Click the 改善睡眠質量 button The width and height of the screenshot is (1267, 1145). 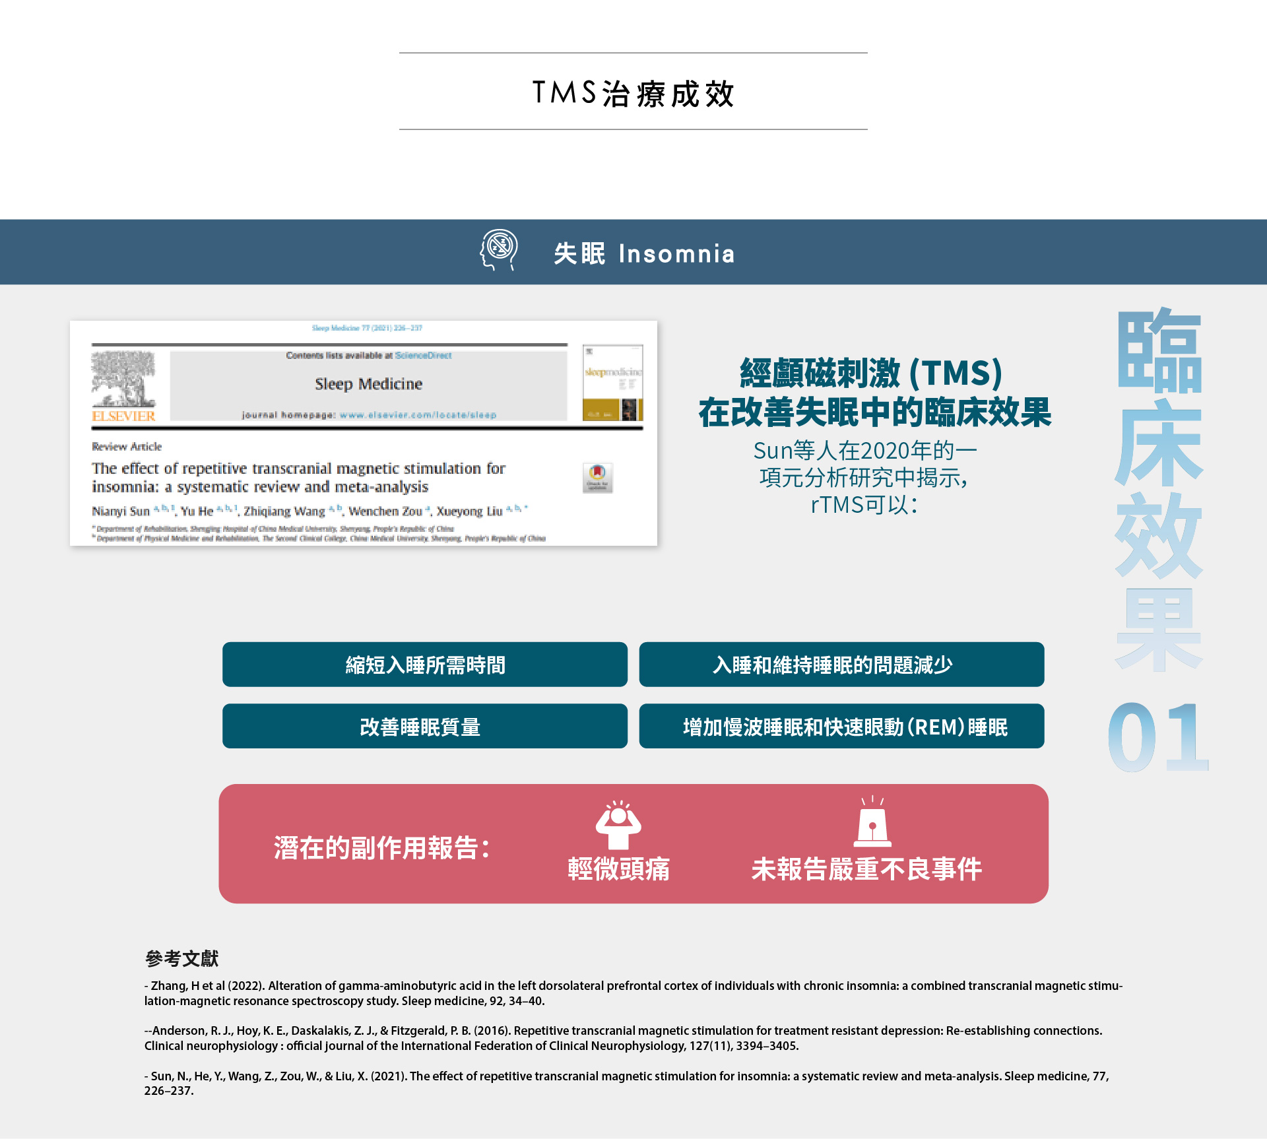(x=425, y=727)
